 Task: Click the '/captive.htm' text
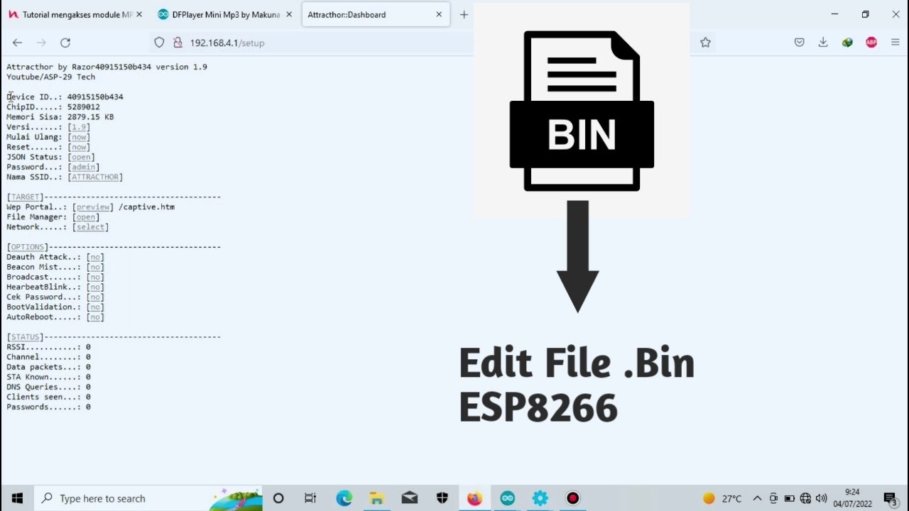(x=146, y=207)
